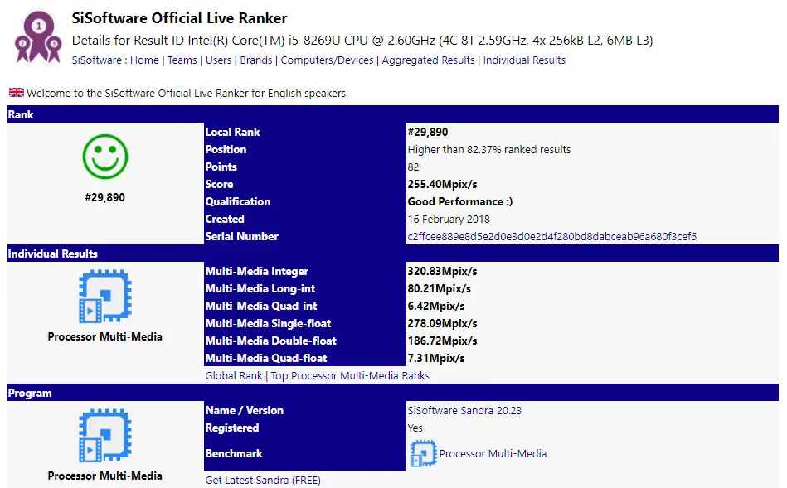Click the serial number hash link
Viewport: 787px width, 488px height.
[552, 236]
